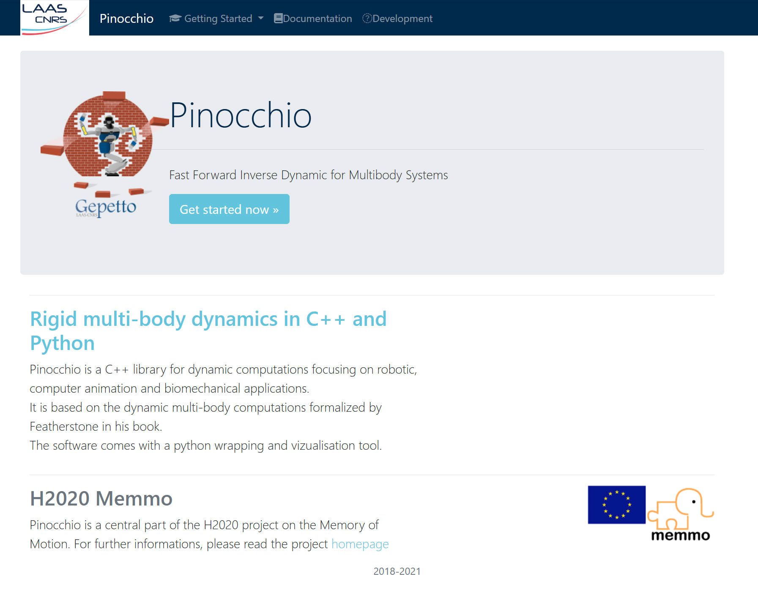Open the project homepage link

360,544
